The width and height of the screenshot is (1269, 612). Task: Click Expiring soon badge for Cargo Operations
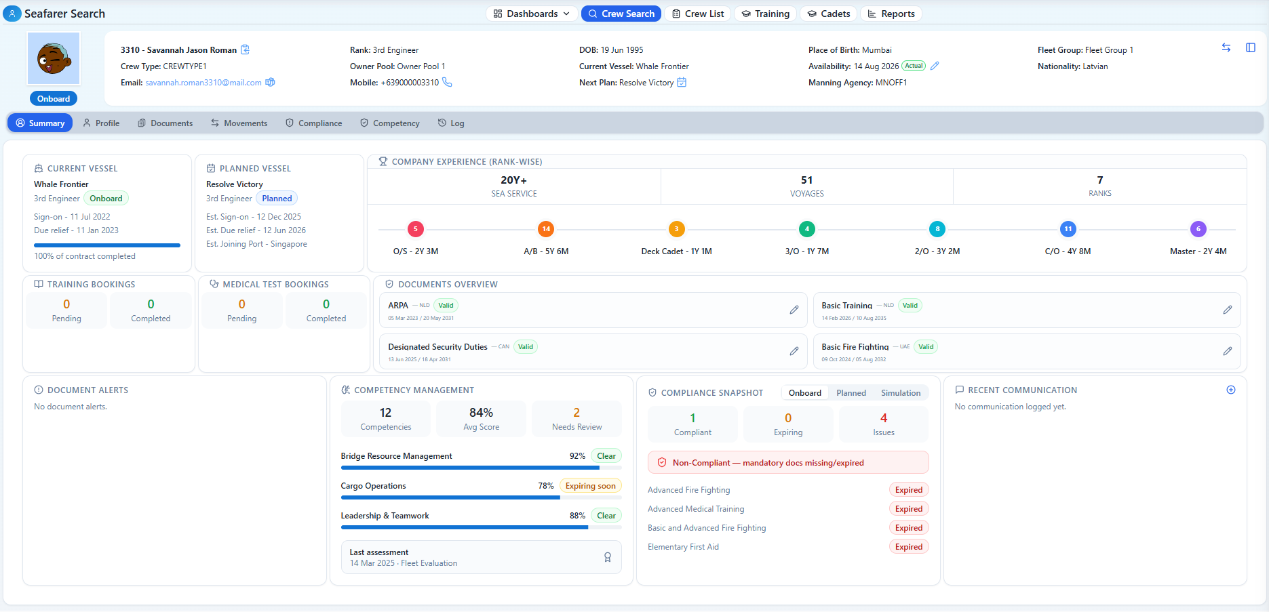click(x=591, y=486)
